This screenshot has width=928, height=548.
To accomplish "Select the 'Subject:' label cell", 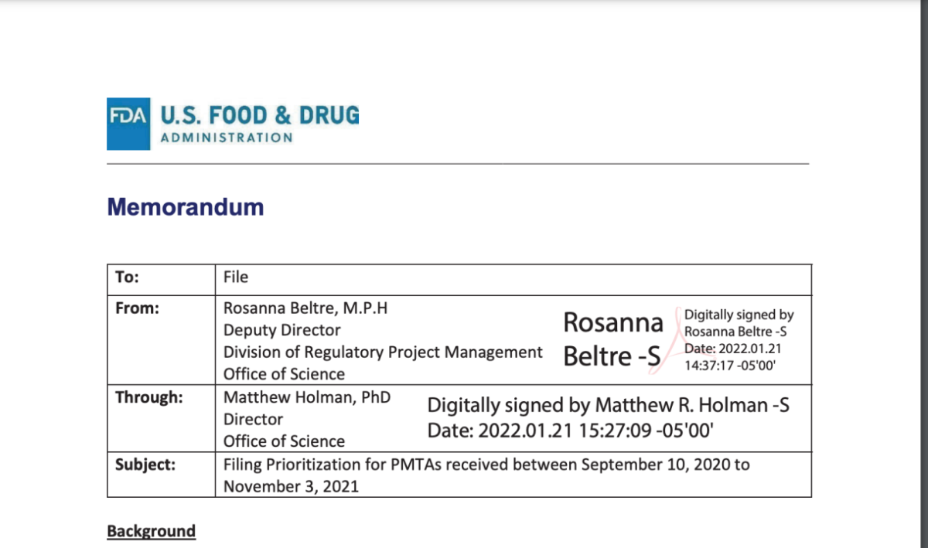I will [162, 475].
